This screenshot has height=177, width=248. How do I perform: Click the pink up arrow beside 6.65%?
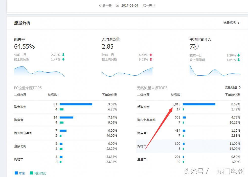click(151, 55)
